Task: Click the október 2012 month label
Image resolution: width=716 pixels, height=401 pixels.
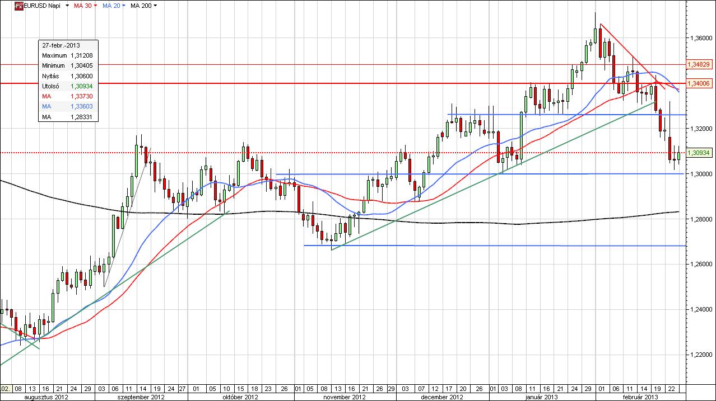Action: pos(240,397)
